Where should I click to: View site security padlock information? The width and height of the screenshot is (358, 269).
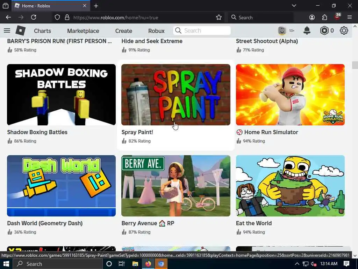[67, 18]
